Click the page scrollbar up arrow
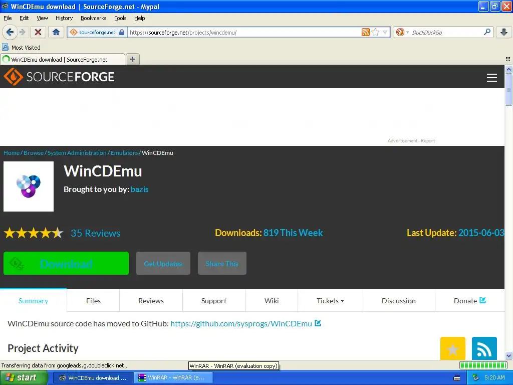Viewport: 513px width, 385px height. [508, 69]
